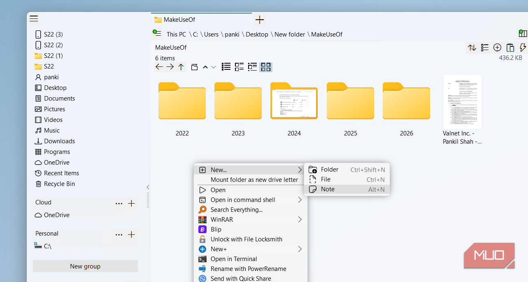Expand the WinRAR submenu
The image size is (528, 282).
click(x=251, y=220)
